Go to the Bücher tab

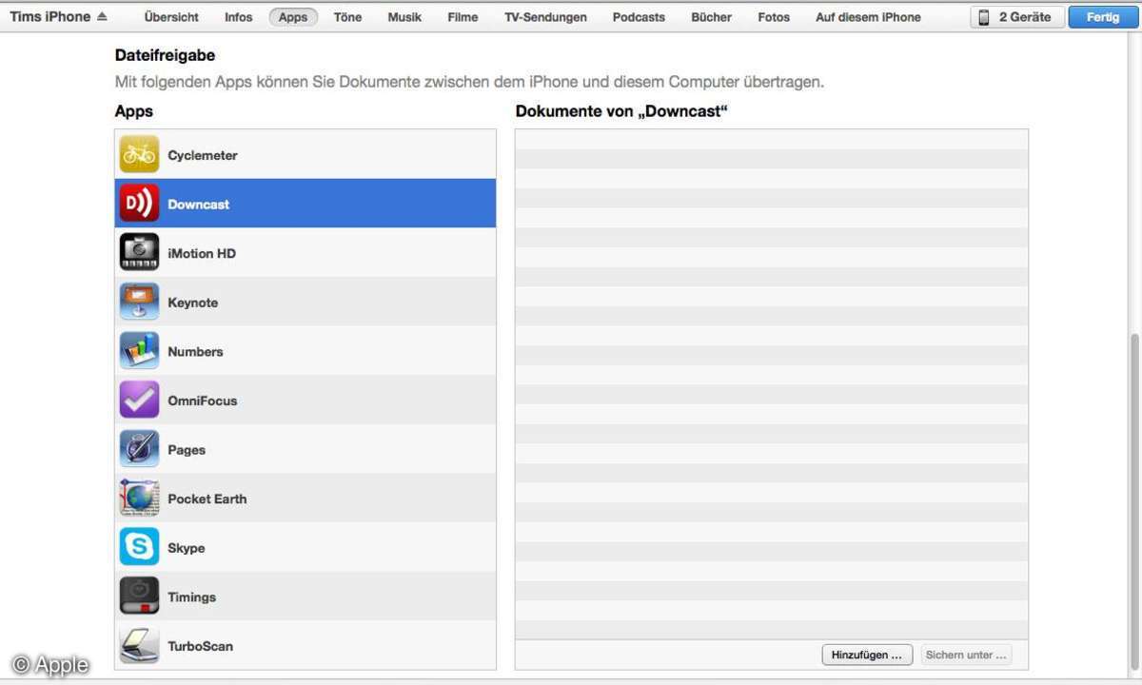[x=711, y=17]
